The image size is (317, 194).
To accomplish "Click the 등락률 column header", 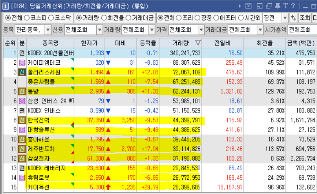I will [148, 43].
